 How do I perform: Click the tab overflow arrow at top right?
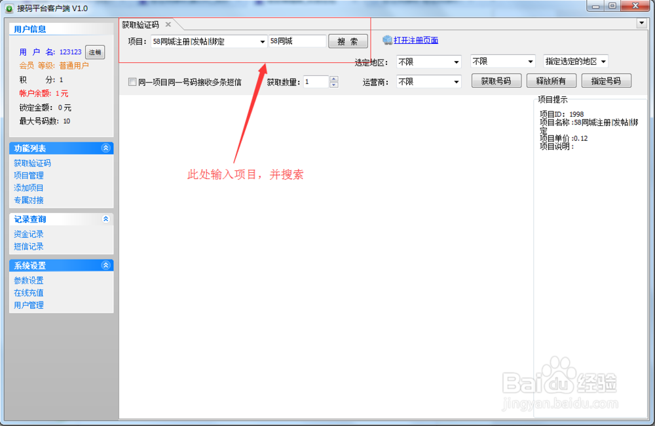(643, 23)
